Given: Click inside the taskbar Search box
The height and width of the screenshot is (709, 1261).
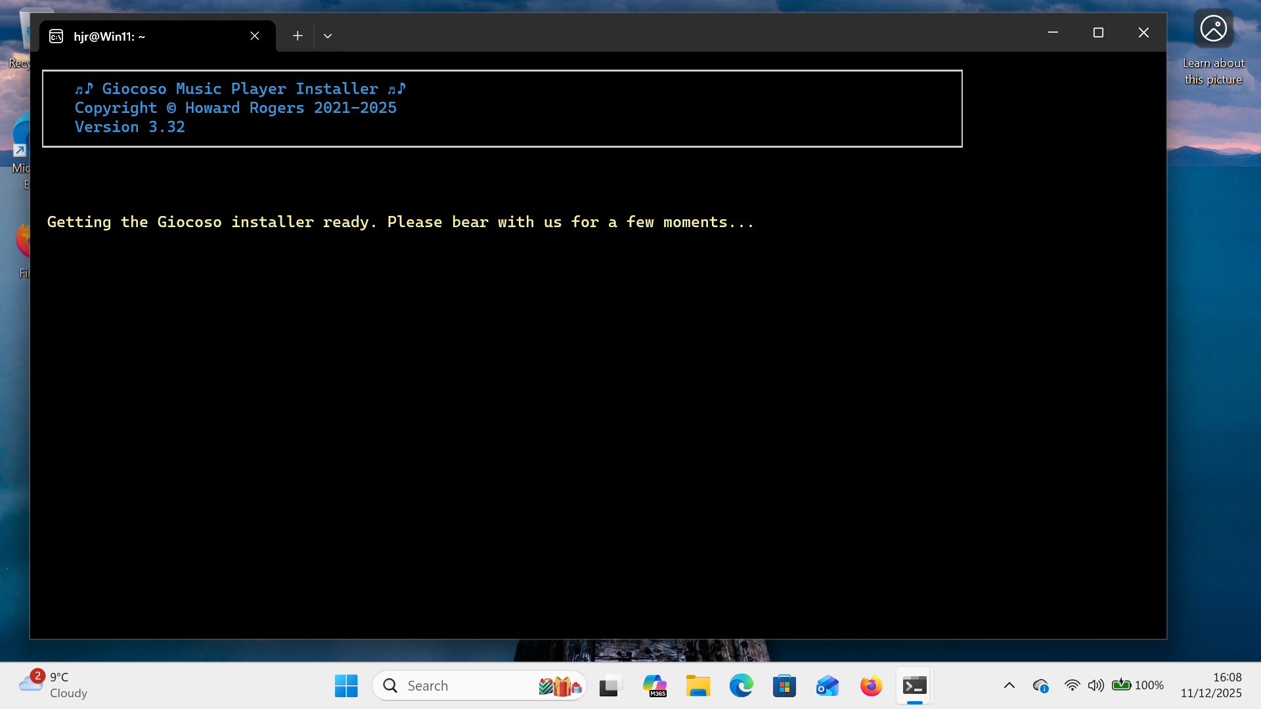Looking at the screenshot, I should [460, 685].
